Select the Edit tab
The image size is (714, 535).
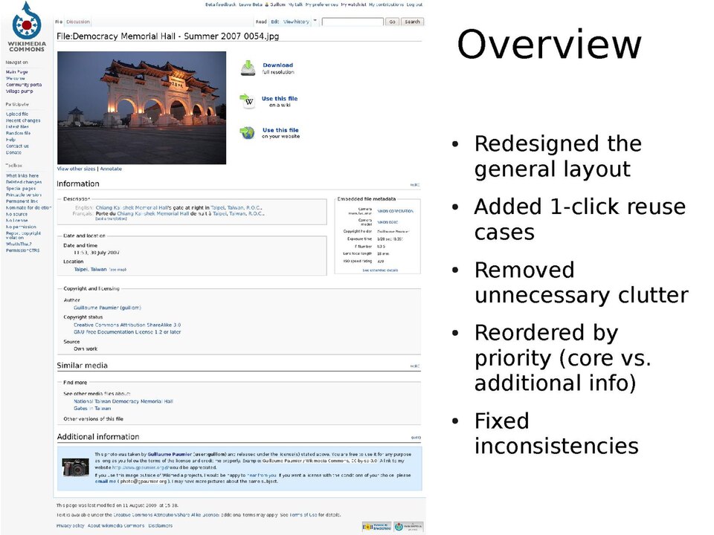coord(275,22)
